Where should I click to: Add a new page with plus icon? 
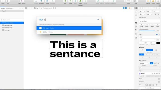[x=20, y=8]
